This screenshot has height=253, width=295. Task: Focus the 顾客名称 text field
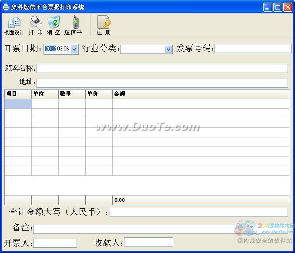162,68
